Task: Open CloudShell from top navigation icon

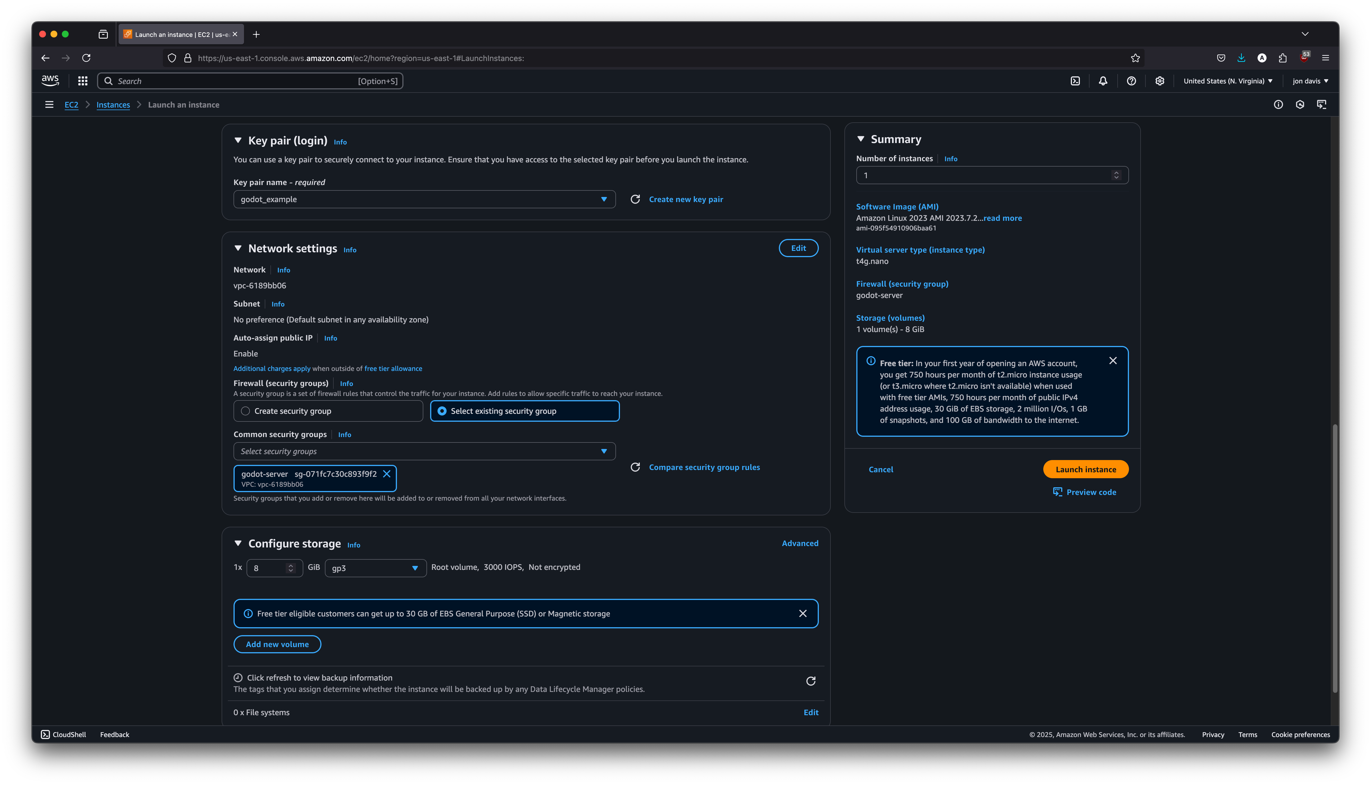Action: [x=1075, y=81]
